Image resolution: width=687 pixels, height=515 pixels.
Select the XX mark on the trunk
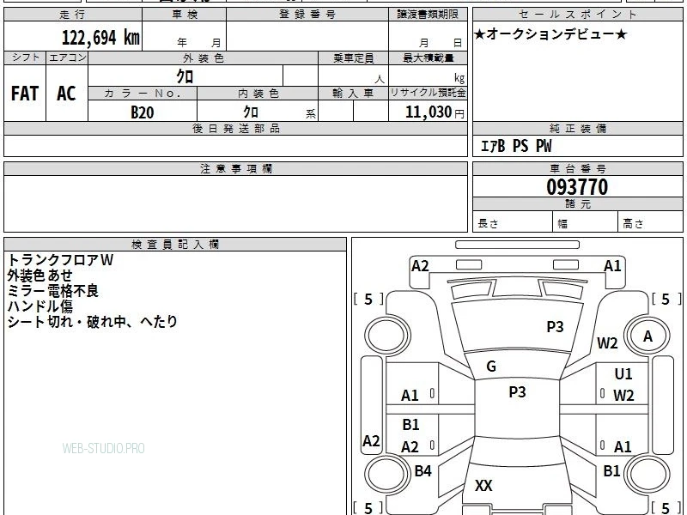pos(483,485)
